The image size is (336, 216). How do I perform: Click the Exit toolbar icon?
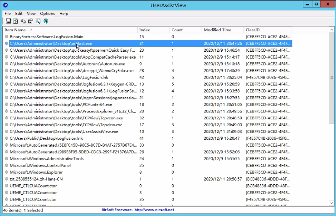[46, 21]
